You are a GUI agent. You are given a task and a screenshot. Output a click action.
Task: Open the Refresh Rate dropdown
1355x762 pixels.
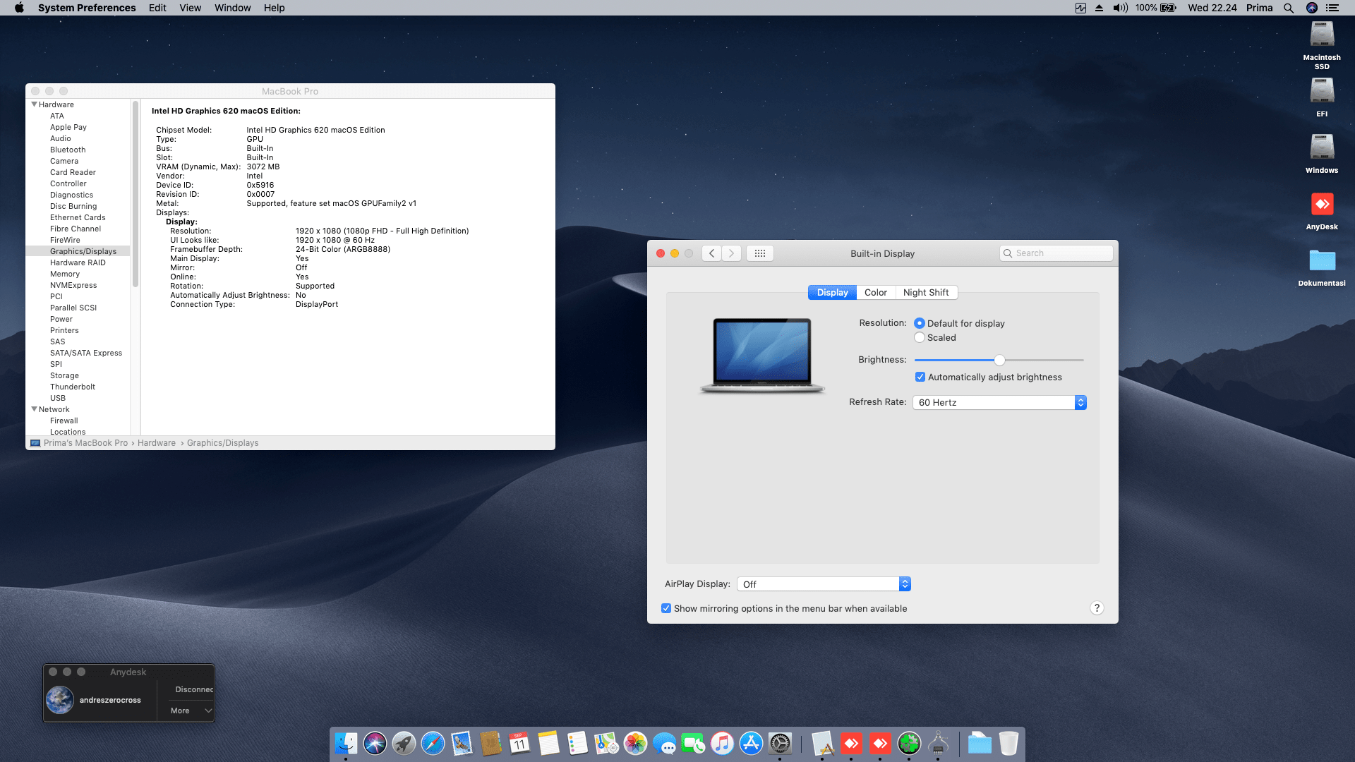pos(999,402)
